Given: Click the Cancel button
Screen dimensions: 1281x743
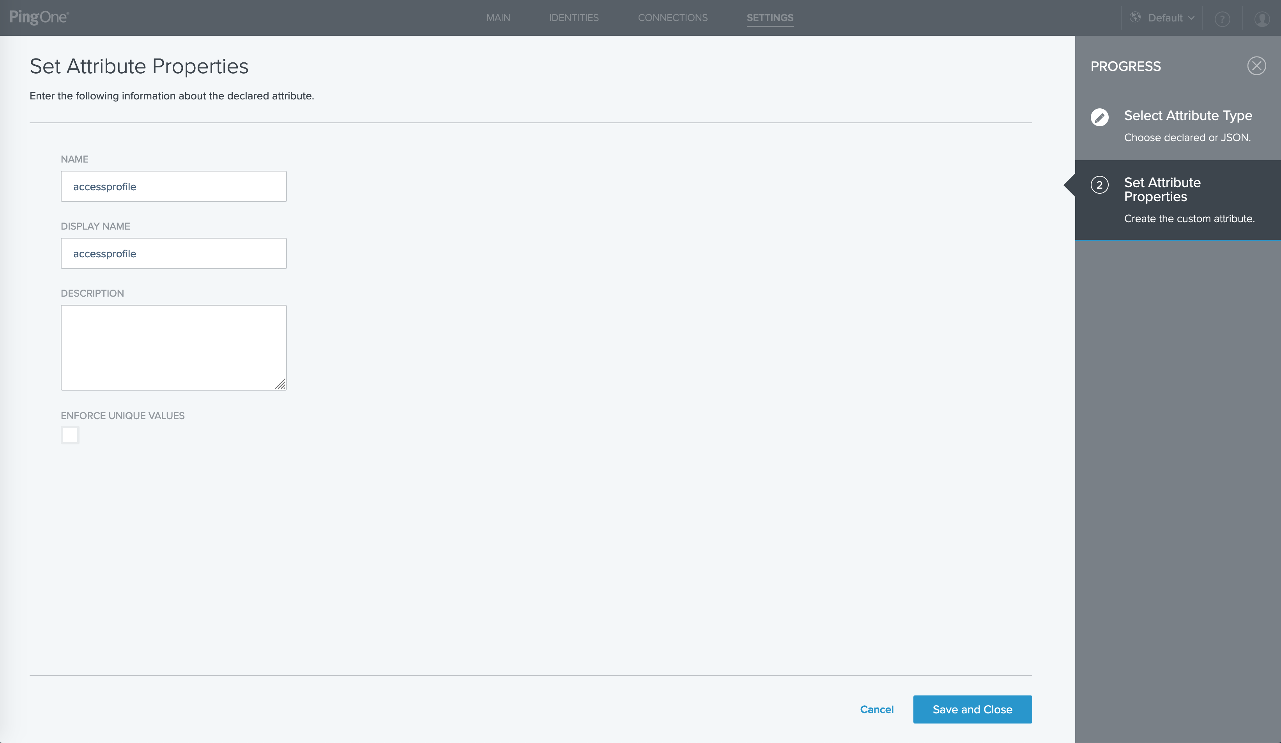Looking at the screenshot, I should click(x=877, y=709).
